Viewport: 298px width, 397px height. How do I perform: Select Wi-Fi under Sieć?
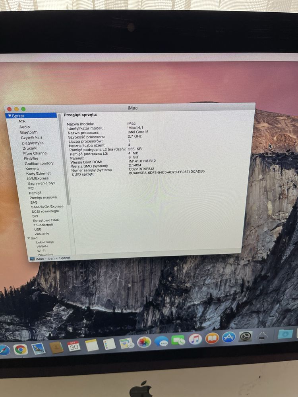[x=42, y=251]
